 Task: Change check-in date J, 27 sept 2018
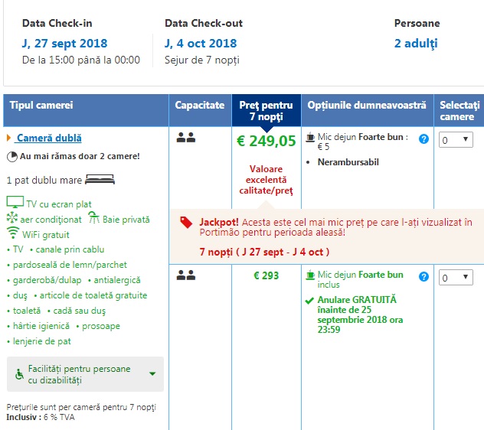64,44
